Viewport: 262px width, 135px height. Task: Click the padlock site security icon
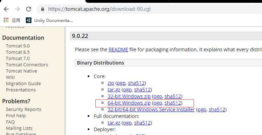[x=43, y=9]
